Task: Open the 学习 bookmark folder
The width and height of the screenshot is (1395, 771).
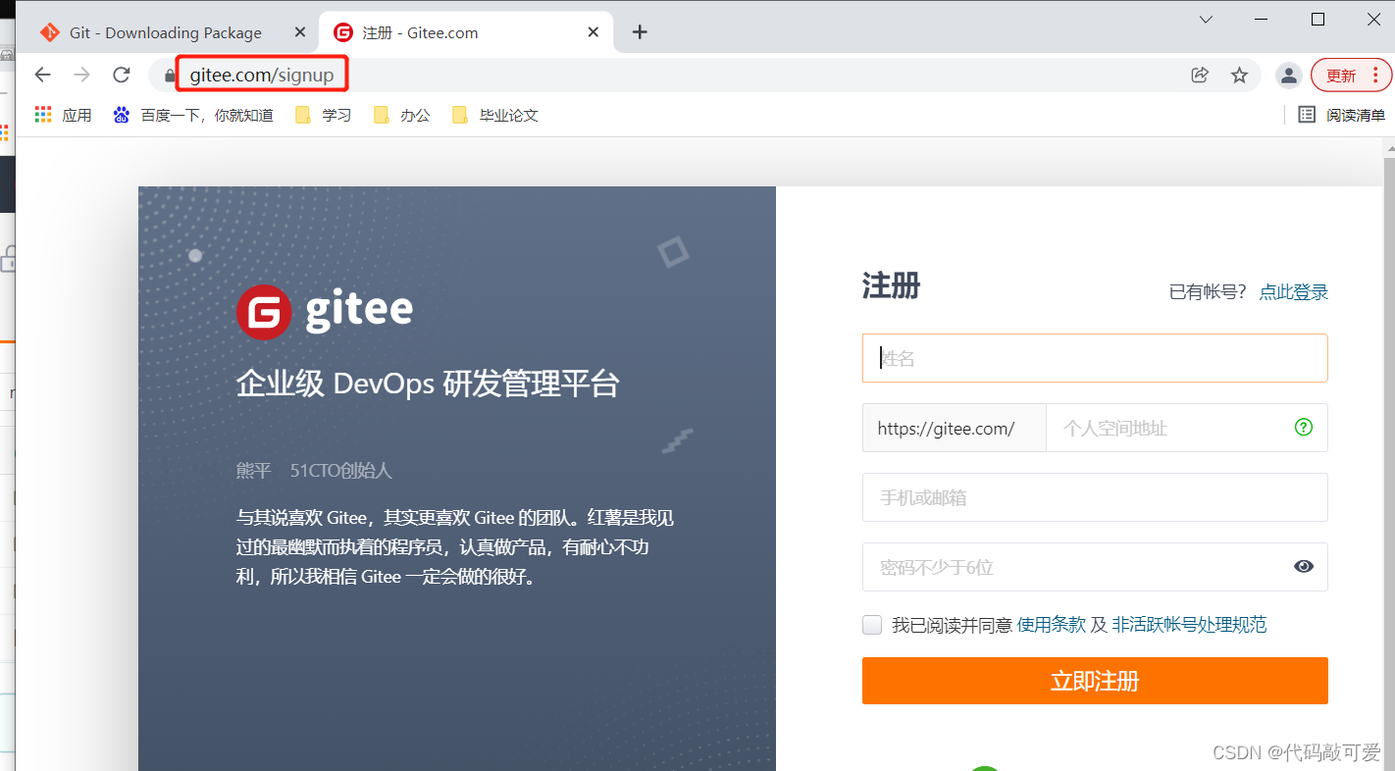Action: (323, 115)
